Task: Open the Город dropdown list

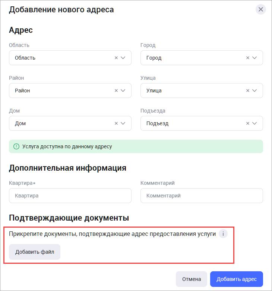Action: click(255, 58)
